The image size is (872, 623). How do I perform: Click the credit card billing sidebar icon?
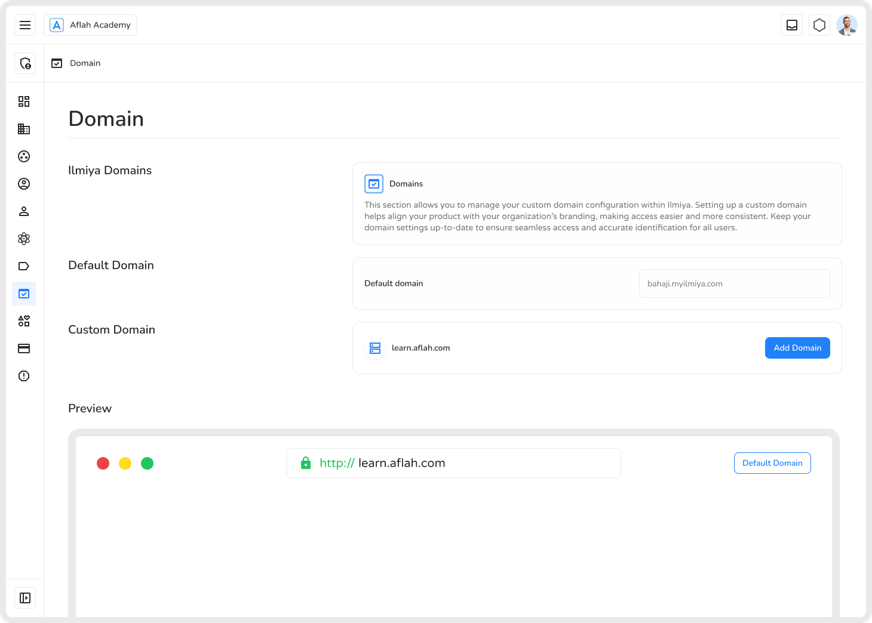[24, 348]
